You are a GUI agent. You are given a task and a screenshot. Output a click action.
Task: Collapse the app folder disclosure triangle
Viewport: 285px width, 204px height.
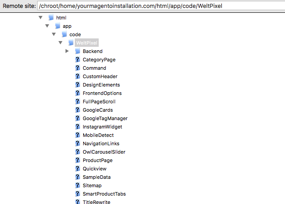coord(47,26)
